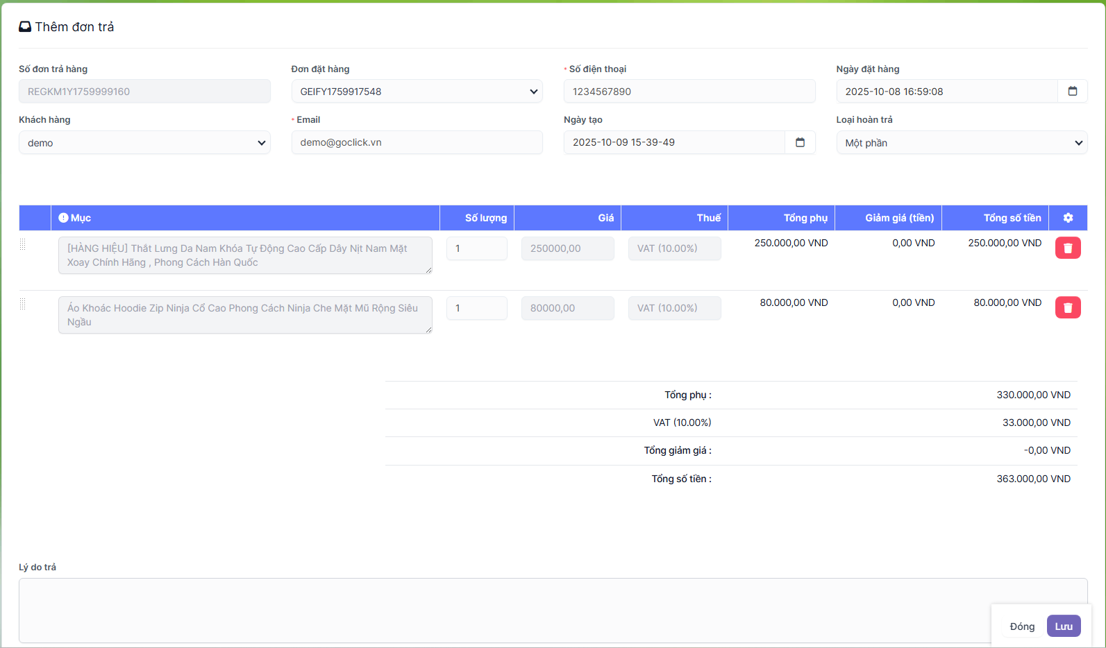The image size is (1106, 648).
Task: Click the Tổng số tiền column header
Action: click(x=1012, y=218)
